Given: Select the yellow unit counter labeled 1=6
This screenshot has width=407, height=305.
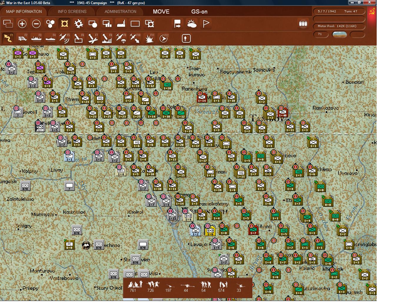Looking at the screenshot, I should pos(210,231).
